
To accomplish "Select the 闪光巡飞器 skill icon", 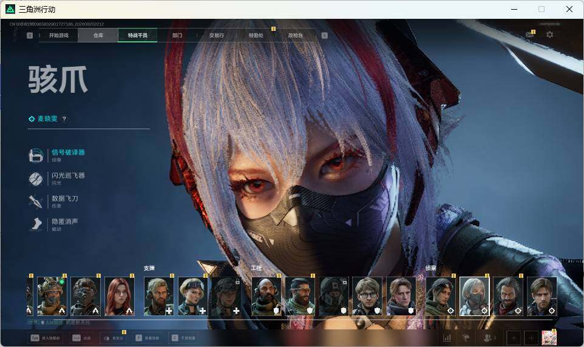I will [36, 179].
